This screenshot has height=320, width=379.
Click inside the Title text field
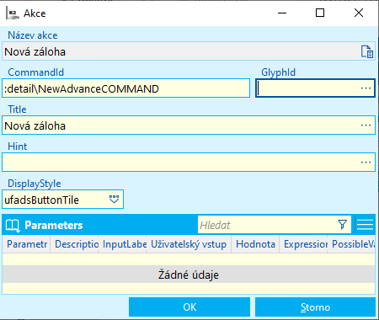pos(181,125)
